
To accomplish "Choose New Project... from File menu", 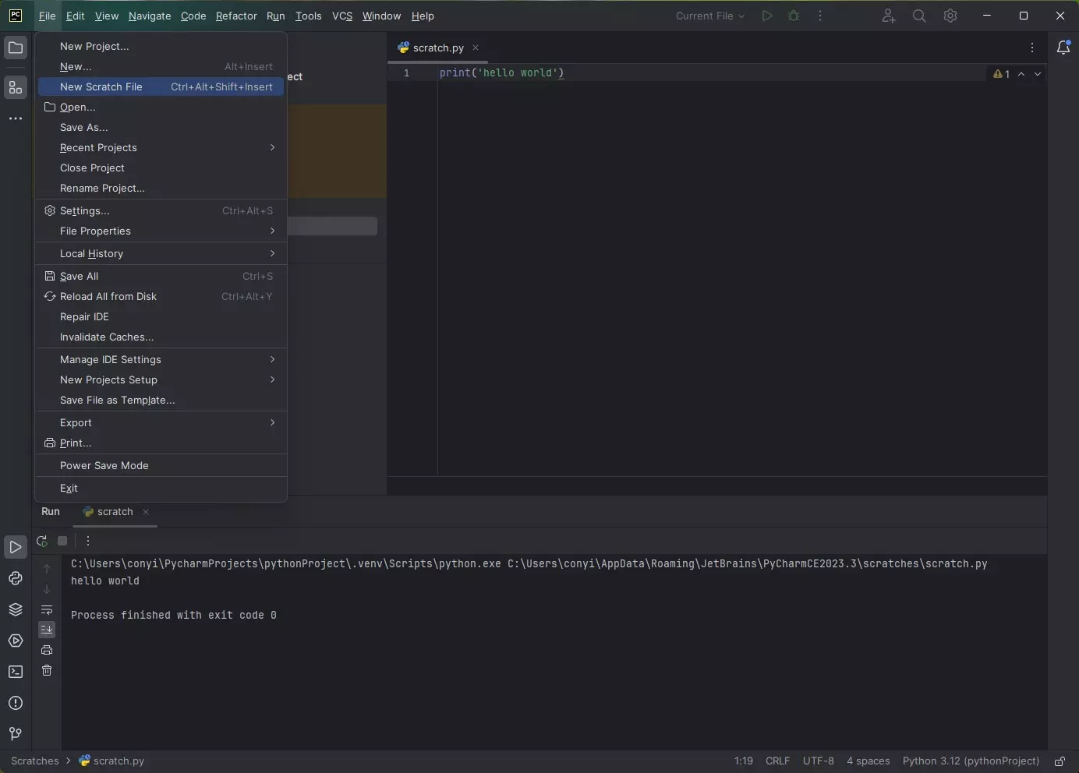I will [x=161, y=46].
